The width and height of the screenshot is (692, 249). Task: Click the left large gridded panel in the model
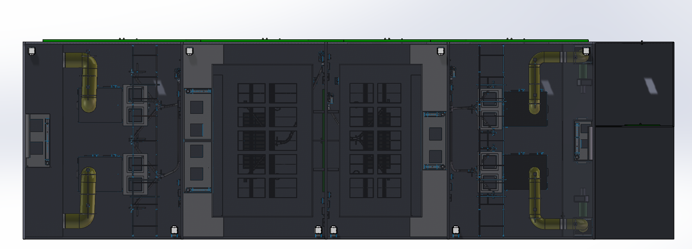(x=263, y=140)
